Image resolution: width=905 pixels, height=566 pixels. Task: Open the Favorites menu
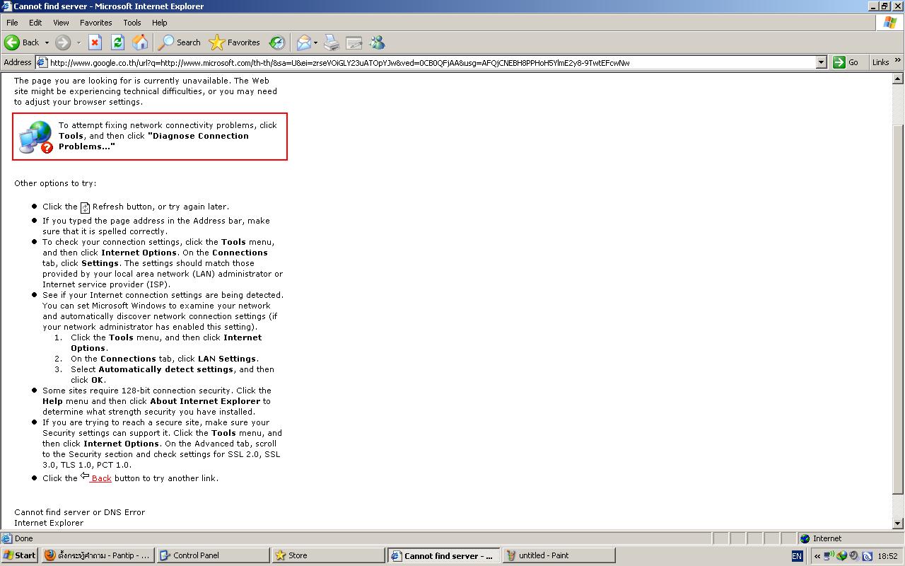click(x=96, y=23)
